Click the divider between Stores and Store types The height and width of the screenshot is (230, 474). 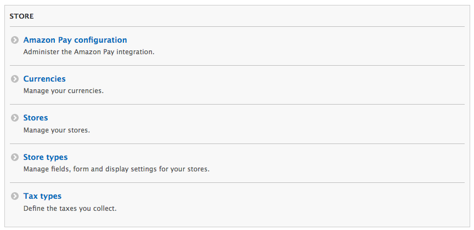coord(237,144)
